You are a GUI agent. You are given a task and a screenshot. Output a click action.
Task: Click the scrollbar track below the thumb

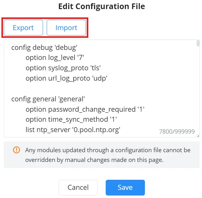pyautogui.click(x=198, y=90)
